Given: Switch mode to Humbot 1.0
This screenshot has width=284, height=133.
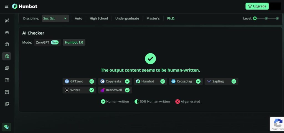Looking at the screenshot, I should click(x=74, y=42).
